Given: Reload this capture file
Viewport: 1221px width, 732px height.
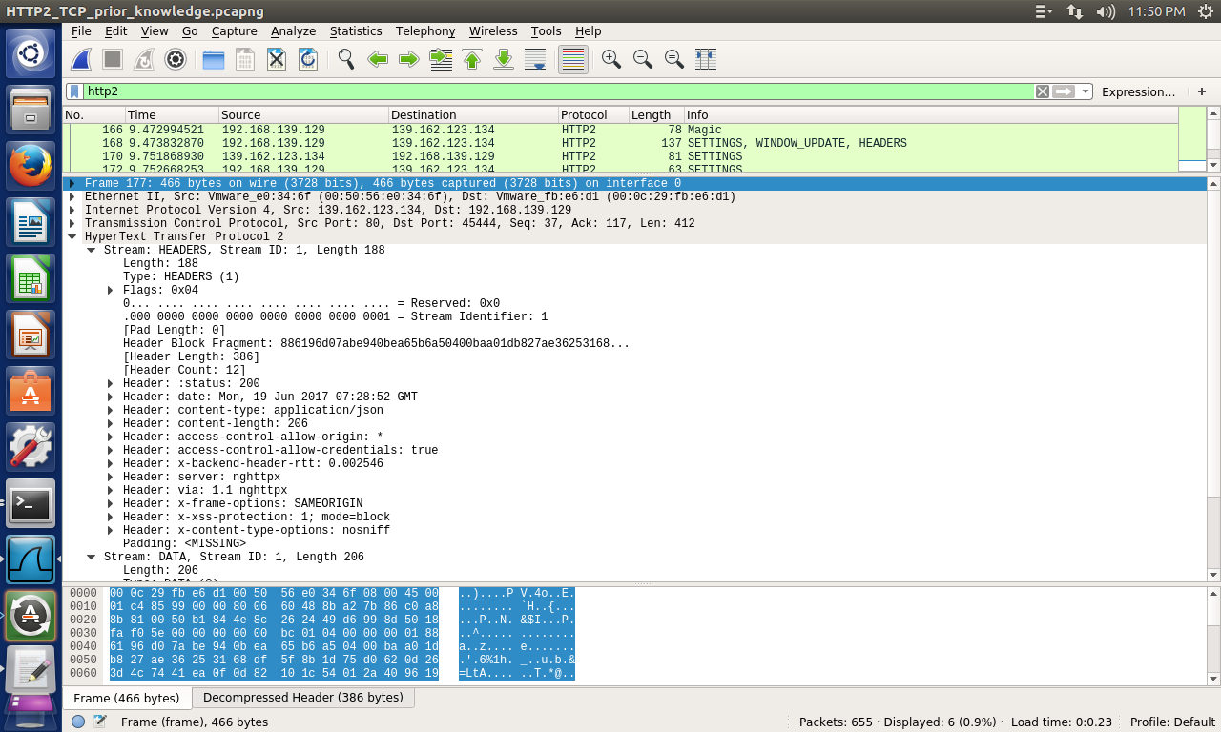Looking at the screenshot, I should [x=308, y=59].
